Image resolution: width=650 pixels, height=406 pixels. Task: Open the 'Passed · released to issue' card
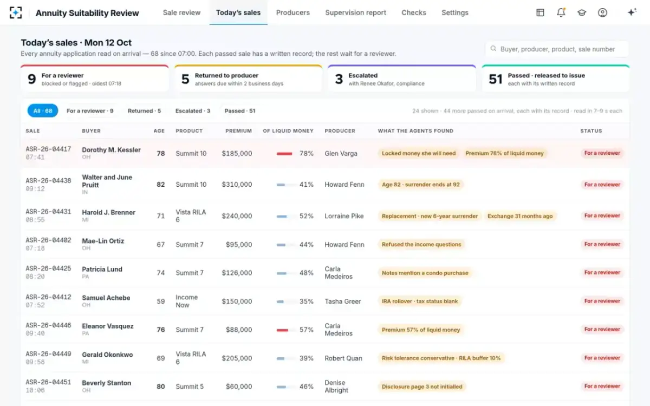coord(556,79)
